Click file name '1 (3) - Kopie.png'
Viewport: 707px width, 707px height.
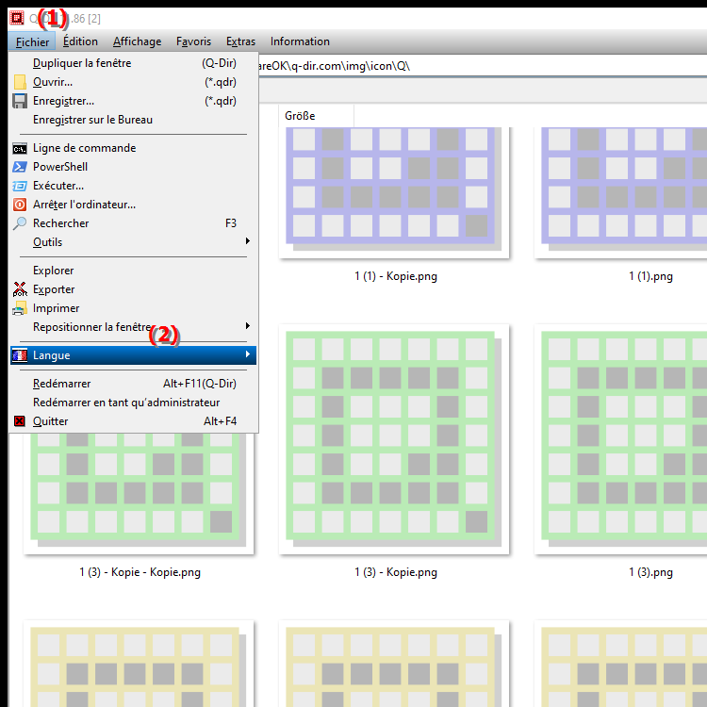[396, 572]
